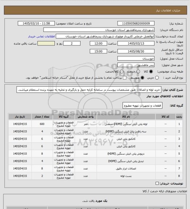The width and height of the screenshot is (190, 209).
Task: Select row 7 item اتصالات ابزار دقیق
Action: click(126, 169)
